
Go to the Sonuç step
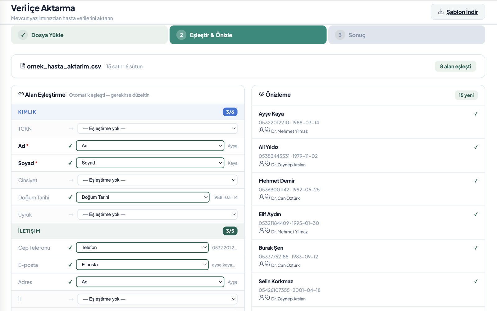[407, 35]
